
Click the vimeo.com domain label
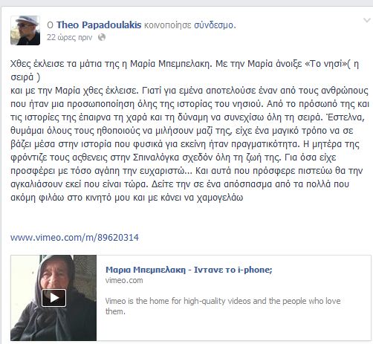124,280
